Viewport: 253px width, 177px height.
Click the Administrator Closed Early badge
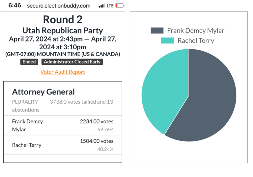click(x=72, y=62)
